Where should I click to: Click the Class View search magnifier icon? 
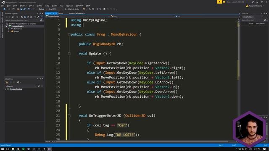[39, 86]
